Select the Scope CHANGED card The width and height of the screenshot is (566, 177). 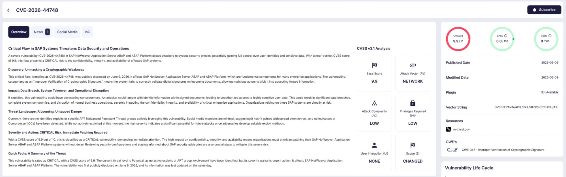coord(413,153)
